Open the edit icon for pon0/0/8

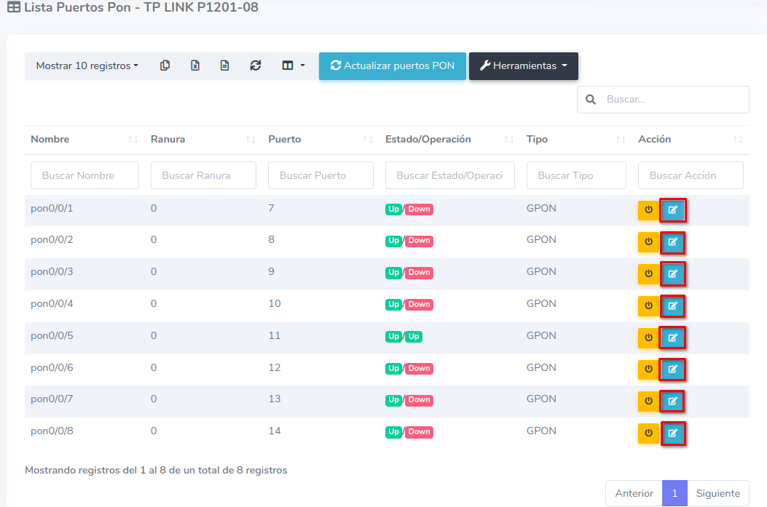click(672, 434)
